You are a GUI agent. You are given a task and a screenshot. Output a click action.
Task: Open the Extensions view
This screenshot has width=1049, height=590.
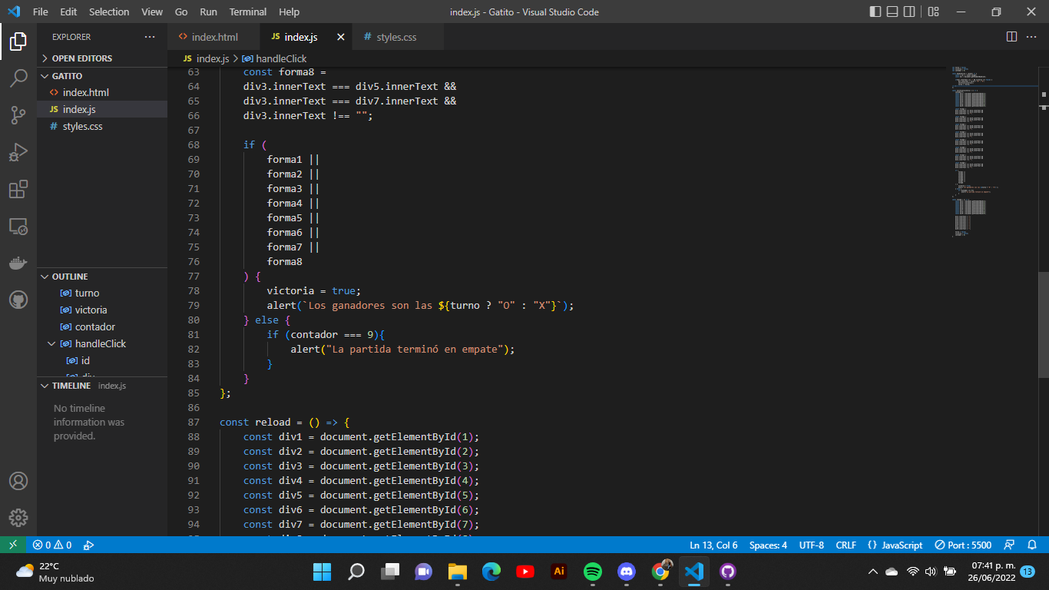[x=18, y=189]
